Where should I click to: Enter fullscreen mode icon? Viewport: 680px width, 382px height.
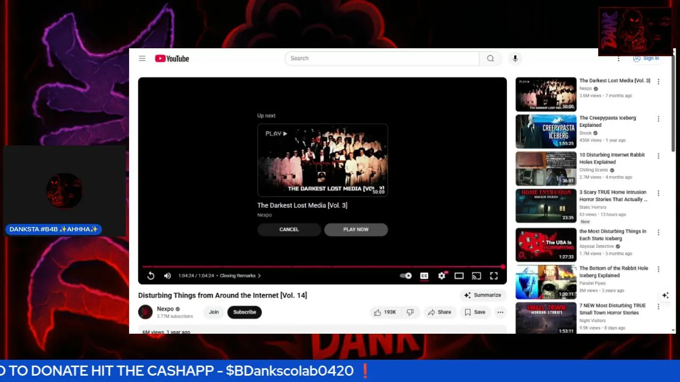pyautogui.click(x=494, y=275)
